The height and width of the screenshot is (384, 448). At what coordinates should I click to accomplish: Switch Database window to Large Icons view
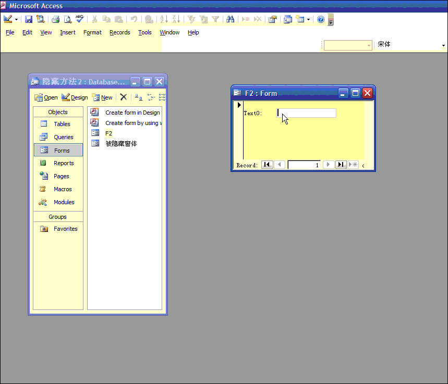point(139,97)
